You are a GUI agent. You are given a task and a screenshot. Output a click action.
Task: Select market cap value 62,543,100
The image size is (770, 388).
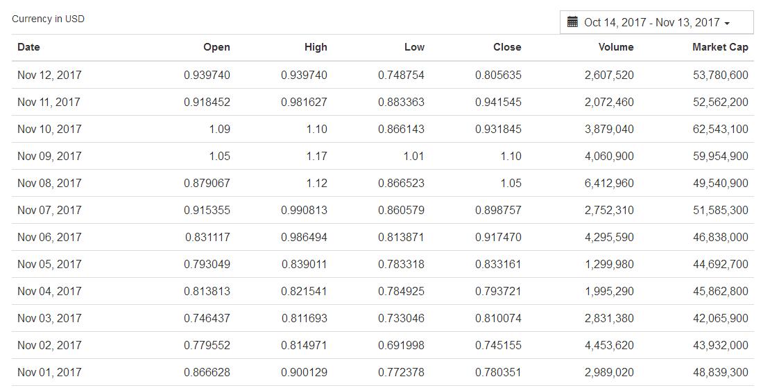(720, 129)
